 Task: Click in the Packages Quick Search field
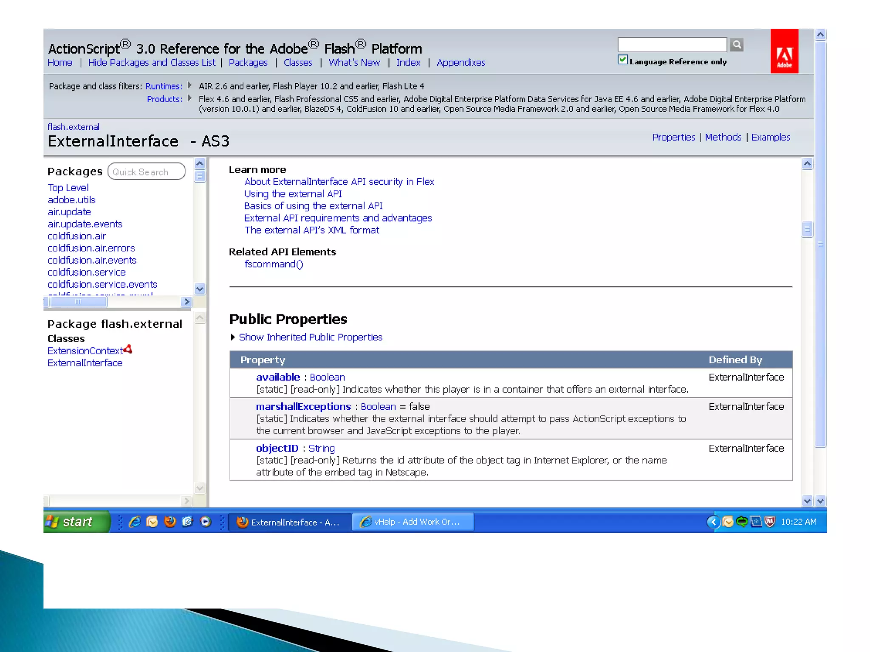click(x=147, y=171)
